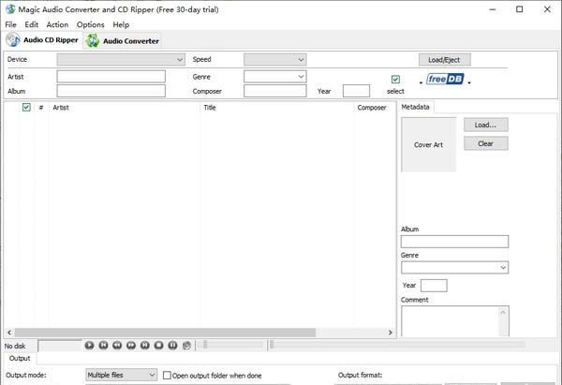Switch to the Audio Converter tab

coord(123,41)
